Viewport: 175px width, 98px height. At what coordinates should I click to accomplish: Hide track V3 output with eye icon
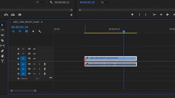point(34,49)
